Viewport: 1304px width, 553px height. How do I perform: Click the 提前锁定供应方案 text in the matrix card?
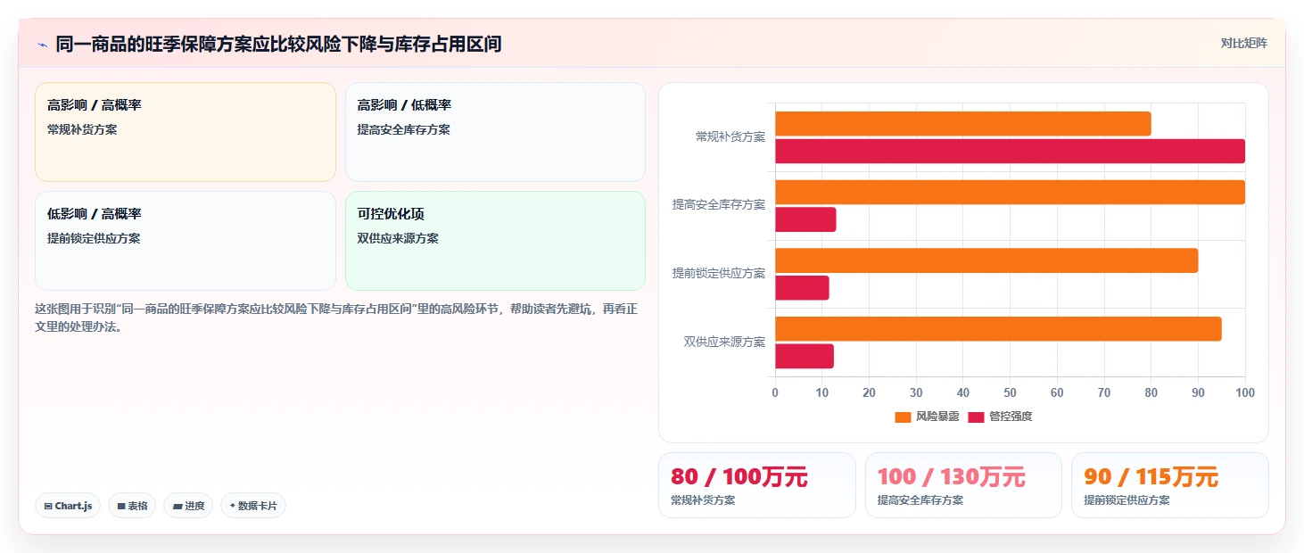pos(94,238)
